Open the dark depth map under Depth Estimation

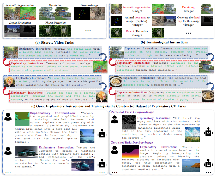point(28,31)
